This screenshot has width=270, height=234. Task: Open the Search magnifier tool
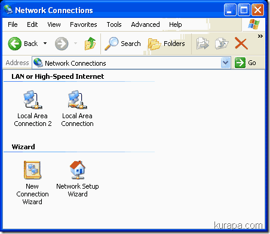(122, 44)
